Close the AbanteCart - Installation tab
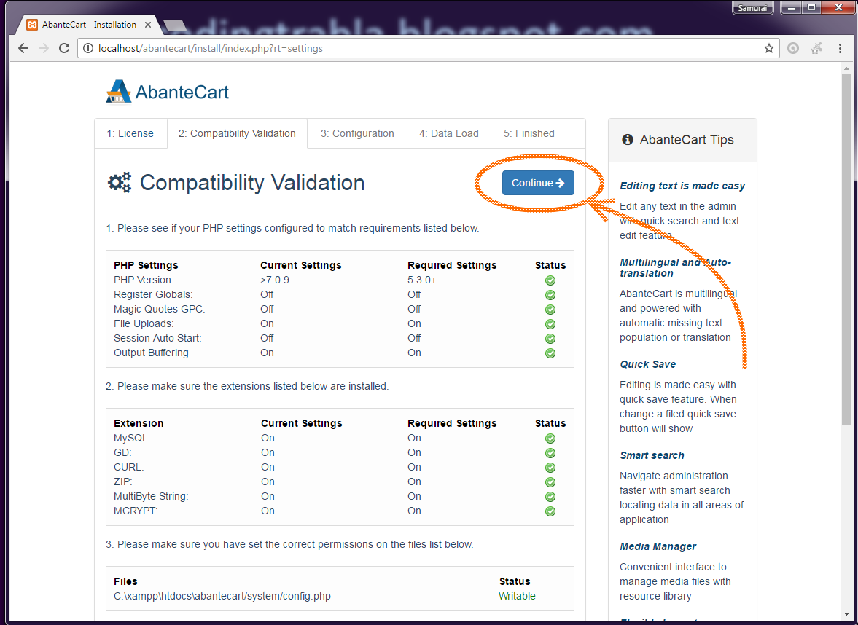The image size is (858, 625). click(x=148, y=25)
